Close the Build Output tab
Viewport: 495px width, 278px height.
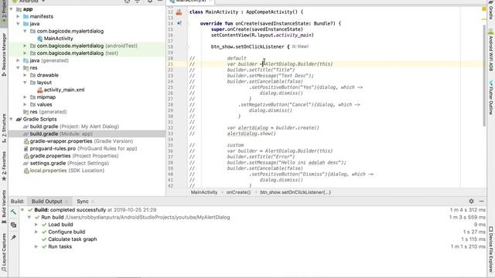pos(67,202)
